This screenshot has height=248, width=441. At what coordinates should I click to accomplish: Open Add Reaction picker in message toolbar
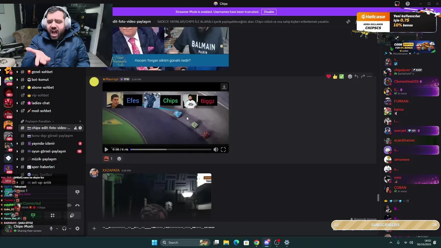350,76
